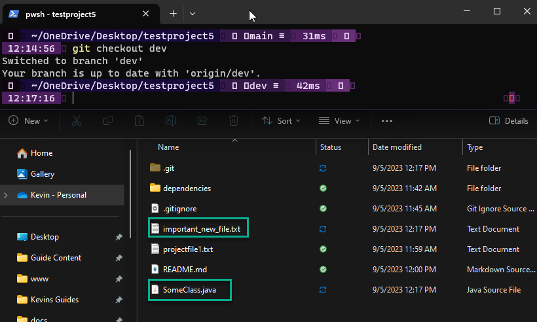Viewport: 537px width, 322px height.
Task: Select the pwsh - testproject5 terminal tab
Action: pyautogui.click(x=81, y=14)
